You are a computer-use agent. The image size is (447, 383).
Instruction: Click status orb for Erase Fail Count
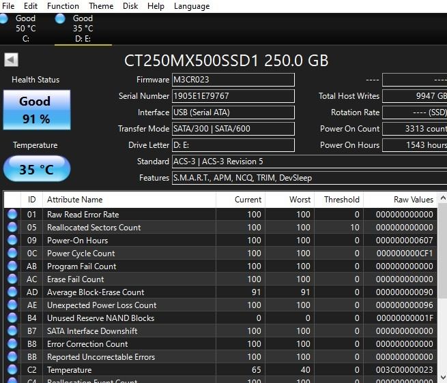pyautogui.click(x=12, y=279)
